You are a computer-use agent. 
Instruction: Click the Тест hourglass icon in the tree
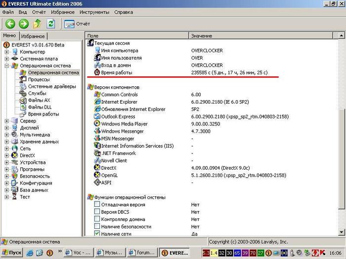tap(14, 197)
